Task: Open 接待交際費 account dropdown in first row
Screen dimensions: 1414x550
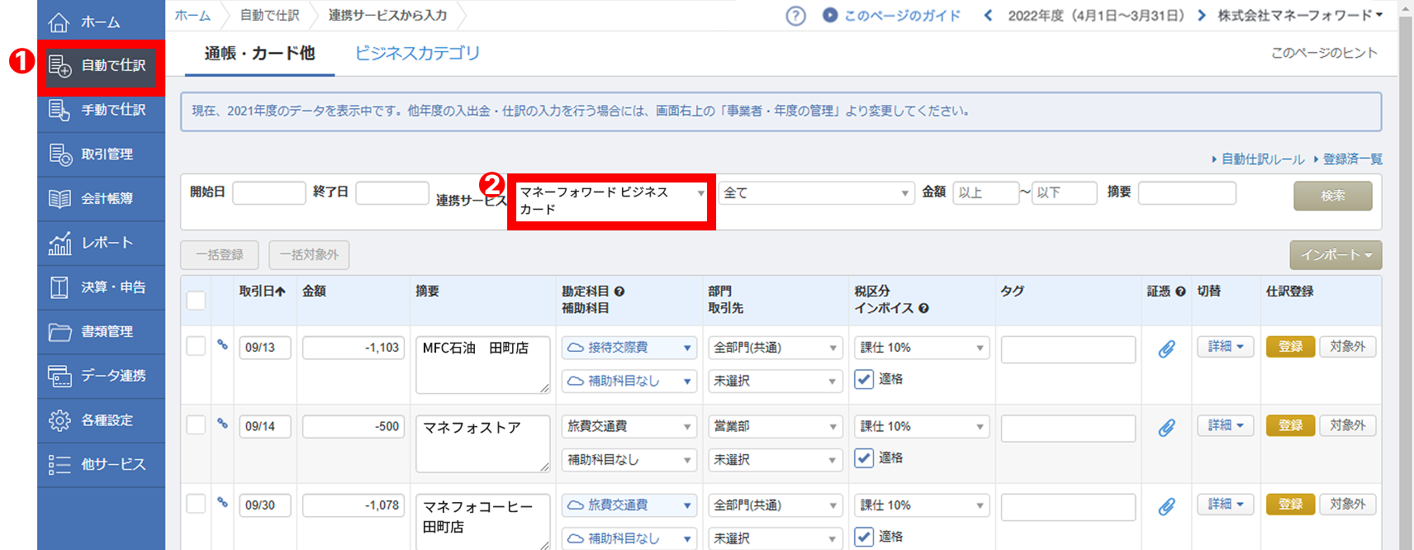Action: [x=629, y=348]
